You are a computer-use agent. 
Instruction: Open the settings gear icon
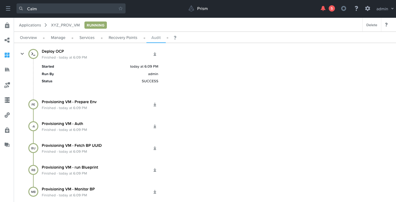coord(368,9)
